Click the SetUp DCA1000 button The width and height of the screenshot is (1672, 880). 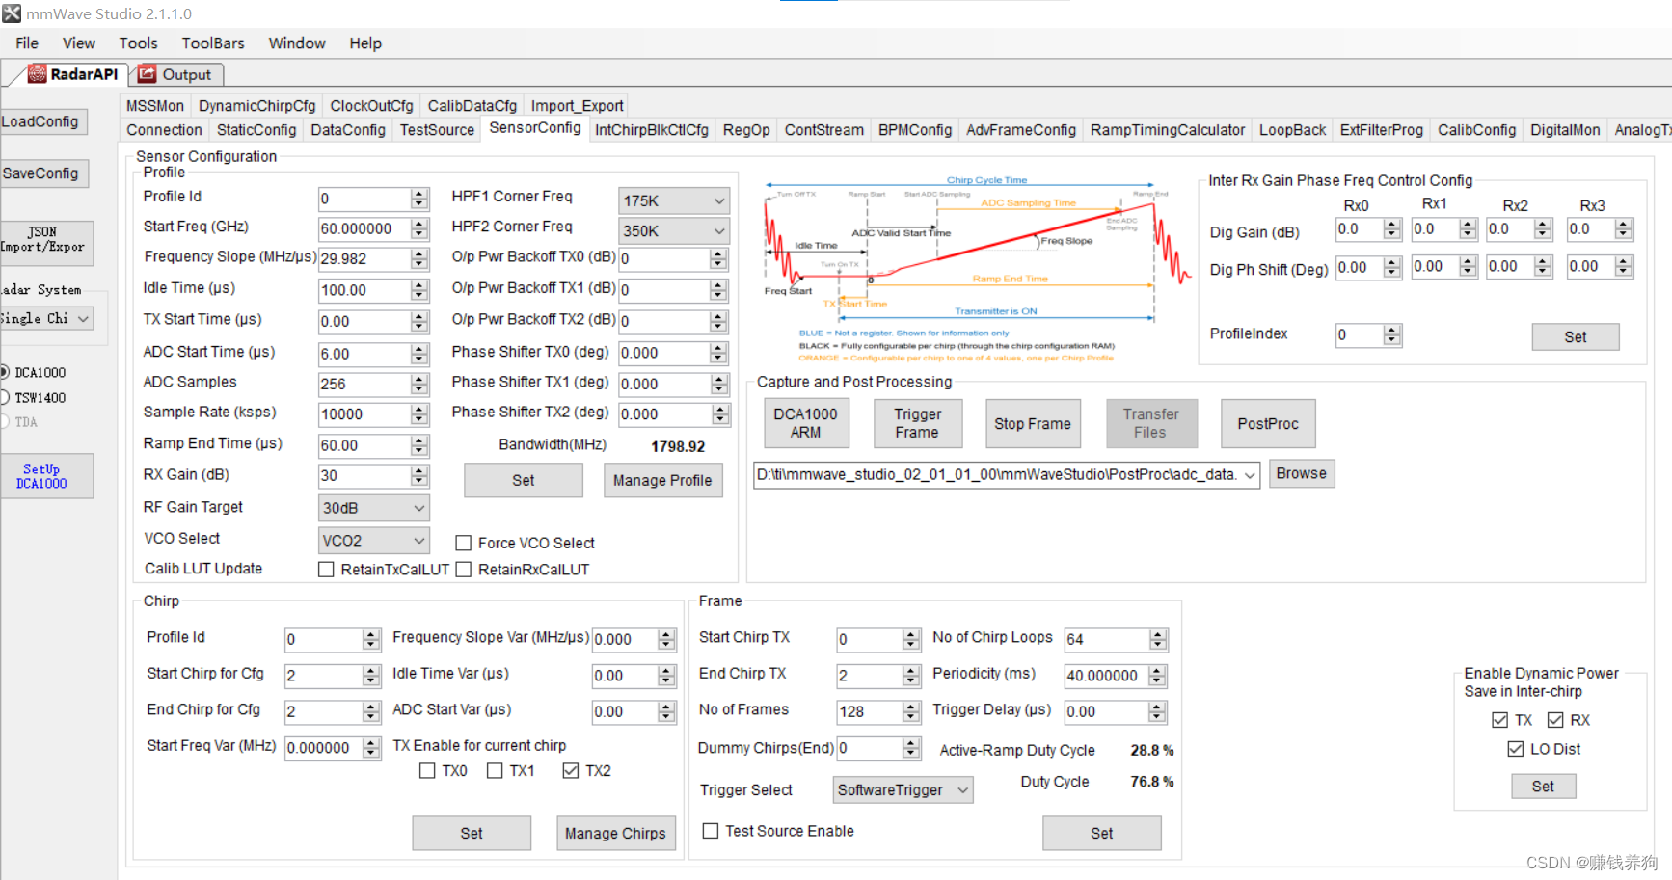pos(45,476)
